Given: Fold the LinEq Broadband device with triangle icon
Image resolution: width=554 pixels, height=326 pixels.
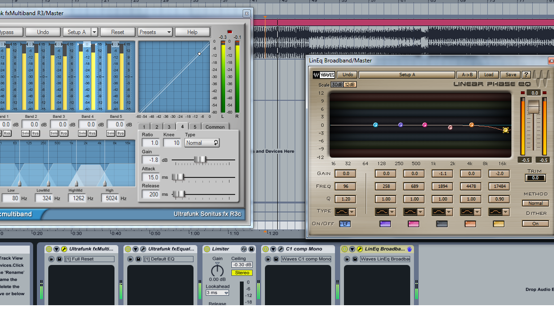Looking at the screenshot, I should click(352, 249).
